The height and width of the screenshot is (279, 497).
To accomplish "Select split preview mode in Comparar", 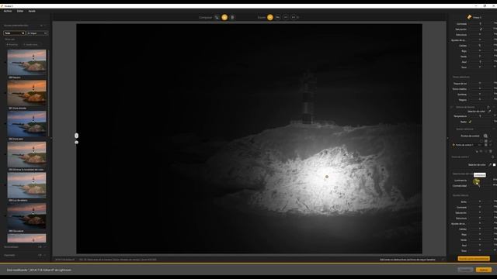I will click(x=224, y=17).
